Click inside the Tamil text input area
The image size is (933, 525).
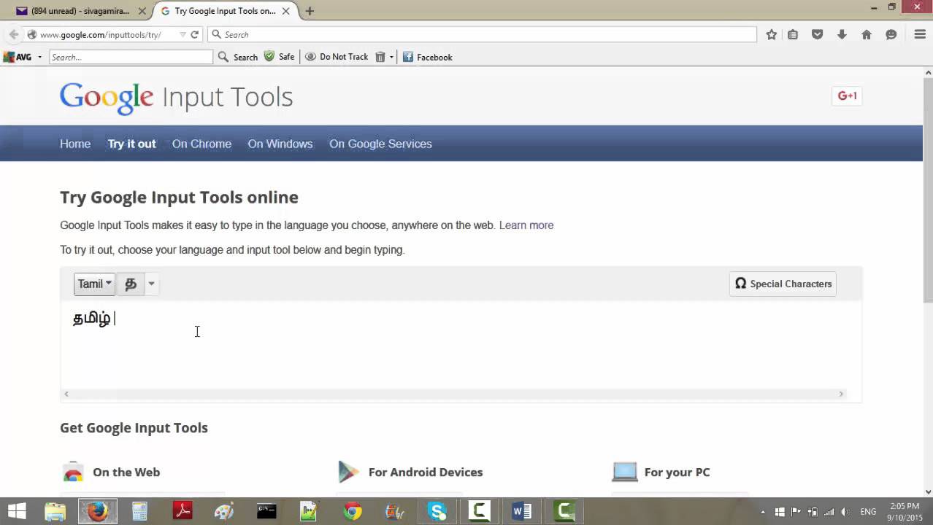click(461, 346)
